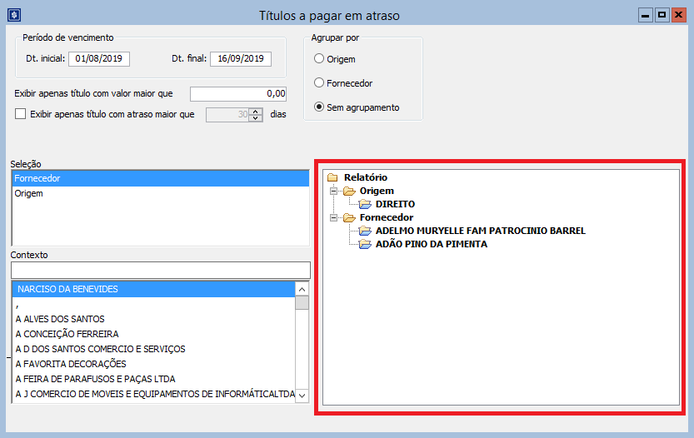Click the ADÃO PINO DA PIMENTA folder icon

click(365, 244)
